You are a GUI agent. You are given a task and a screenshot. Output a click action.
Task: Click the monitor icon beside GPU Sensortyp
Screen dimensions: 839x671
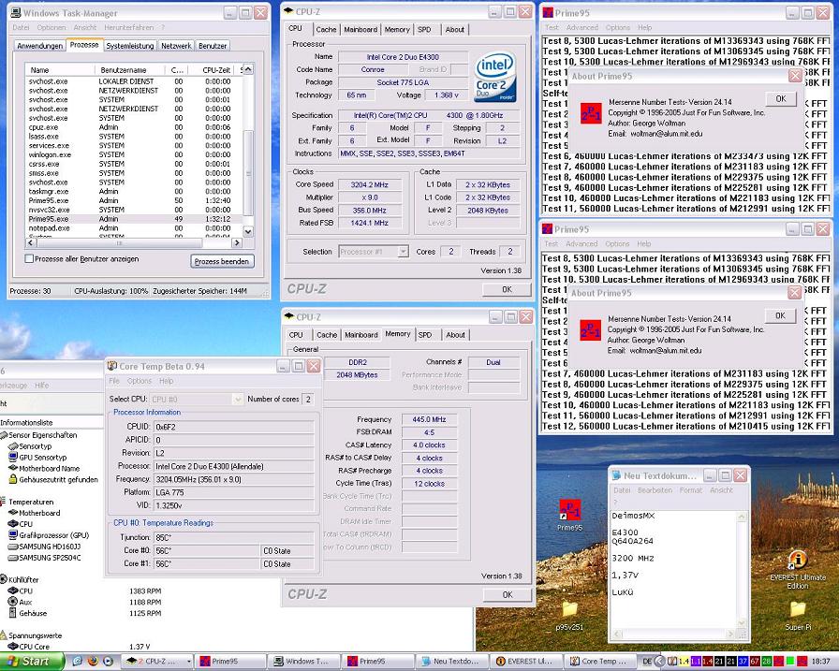pyautogui.click(x=13, y=457)
